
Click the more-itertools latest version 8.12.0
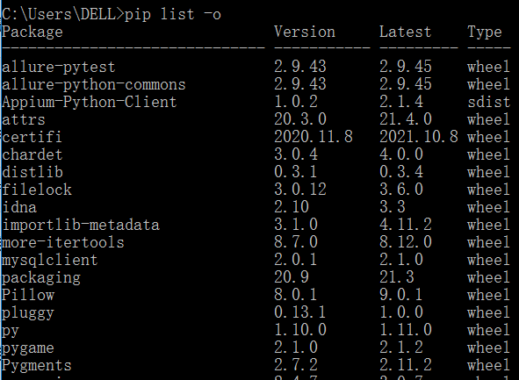coord(406,241)
